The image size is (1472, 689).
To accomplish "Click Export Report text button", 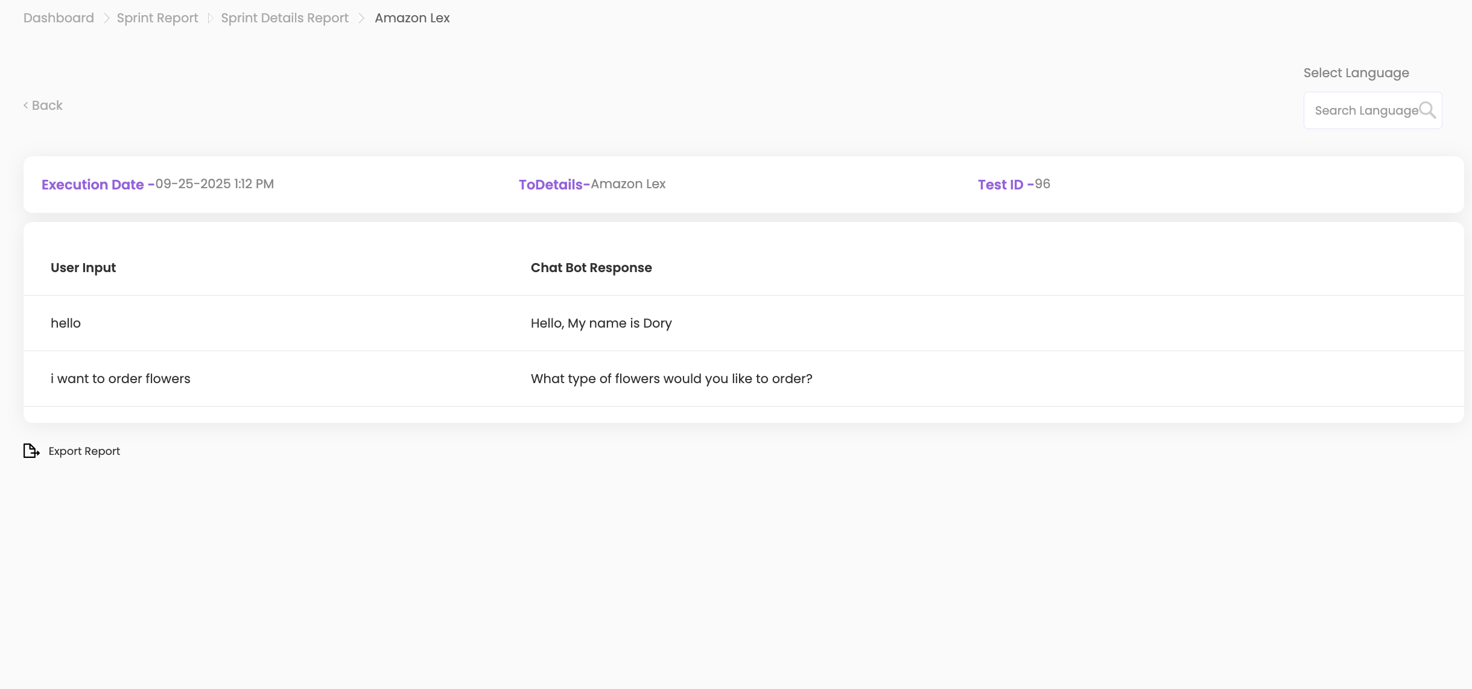I will pos(84,451).
